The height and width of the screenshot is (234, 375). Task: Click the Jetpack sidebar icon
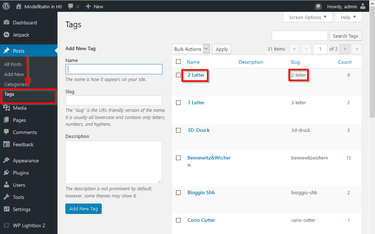tap(6, 35)
